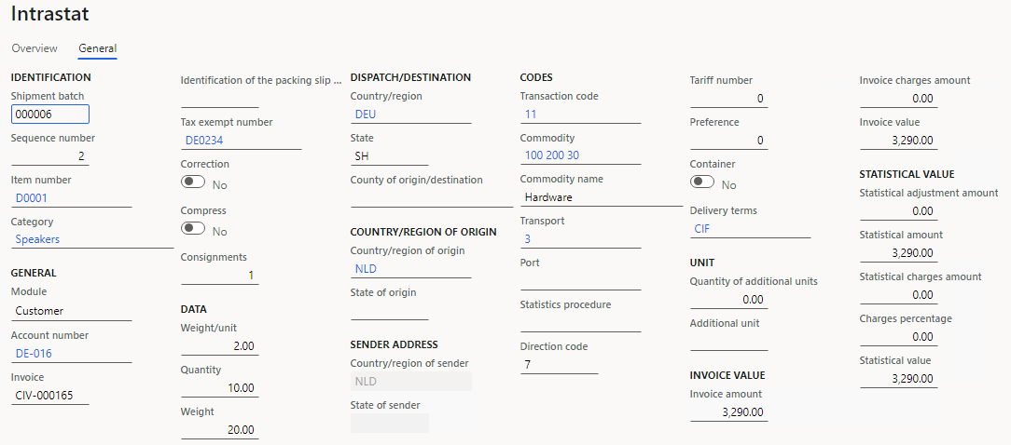The height and width of the screenshot is (445, 1011).
Task: Click the Statistical amount field
Action: [898, 253]
